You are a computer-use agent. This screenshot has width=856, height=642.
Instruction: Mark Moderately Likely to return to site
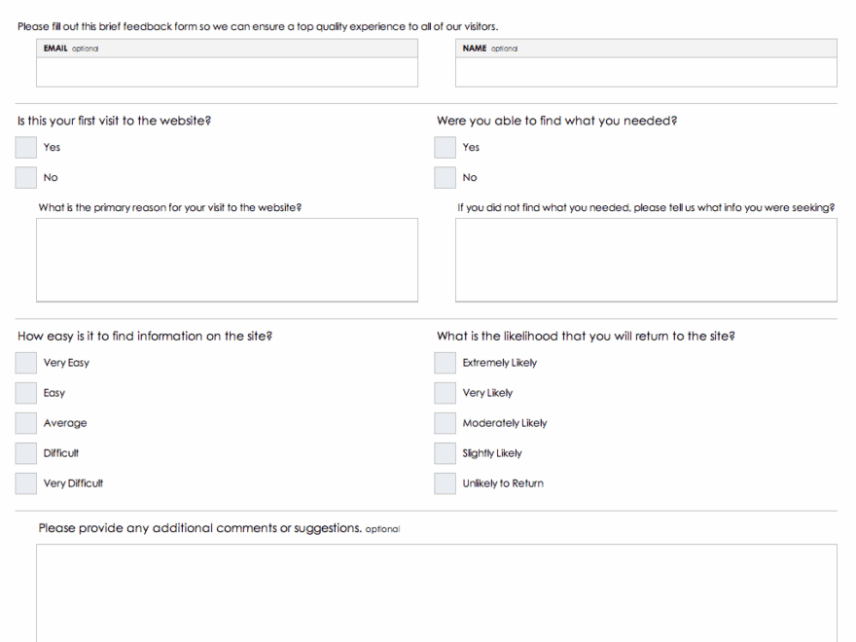click(445, 422)
